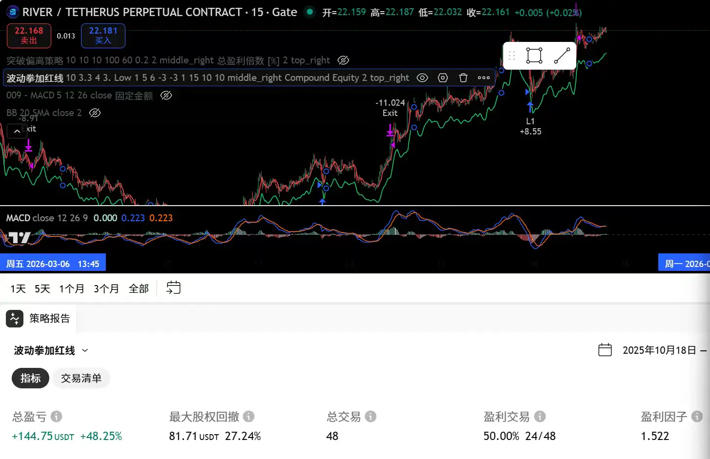Viewport: 710px width, 459px height.
Task: Show info for 最大股权回撤
Action: 249,417
